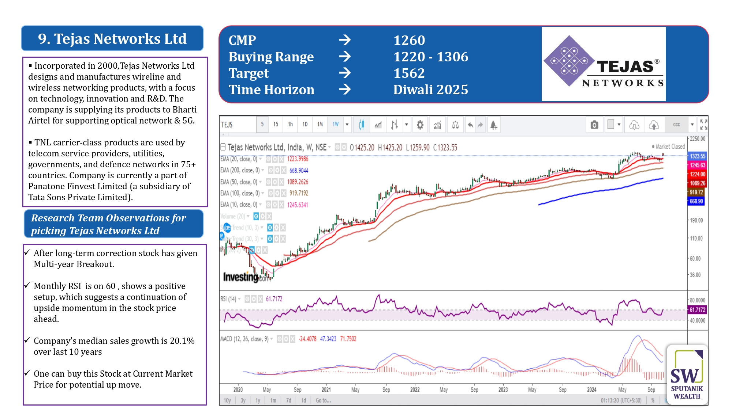Add an alert with bell icon
Image resolution: width=732 pixels, height=411 pixels.
pyautogui.click(x=494, y=125)
